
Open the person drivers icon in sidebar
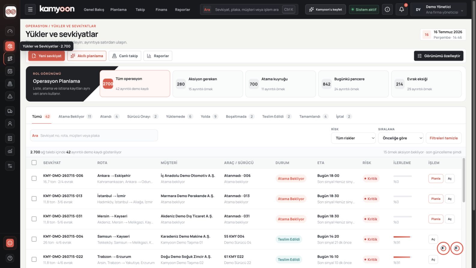(10, 123)
